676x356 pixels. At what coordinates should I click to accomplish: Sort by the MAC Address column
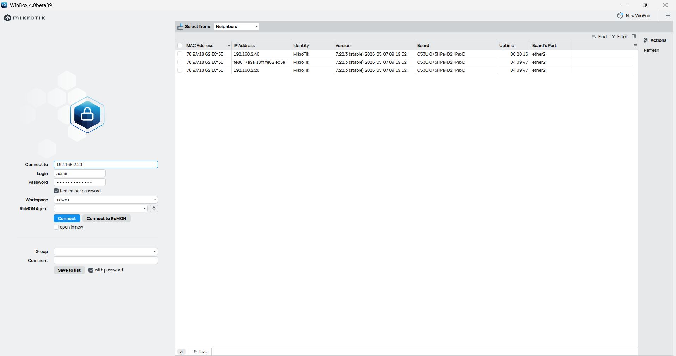coord(208,45)
